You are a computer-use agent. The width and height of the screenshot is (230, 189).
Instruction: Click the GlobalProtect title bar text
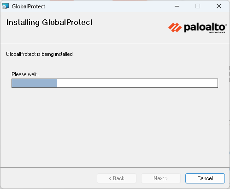click(29, 6)
